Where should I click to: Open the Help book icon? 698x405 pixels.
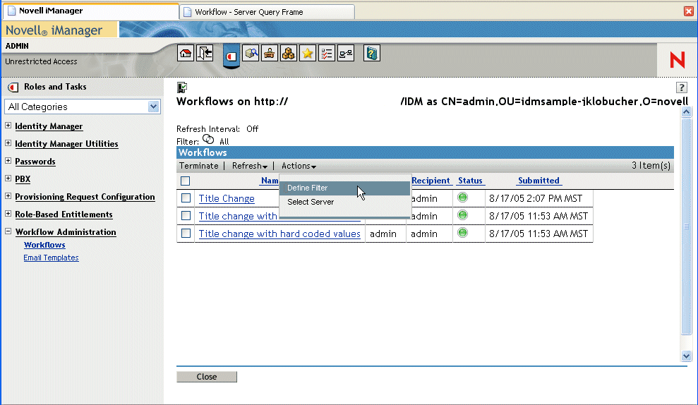click(x=372, y=54)
